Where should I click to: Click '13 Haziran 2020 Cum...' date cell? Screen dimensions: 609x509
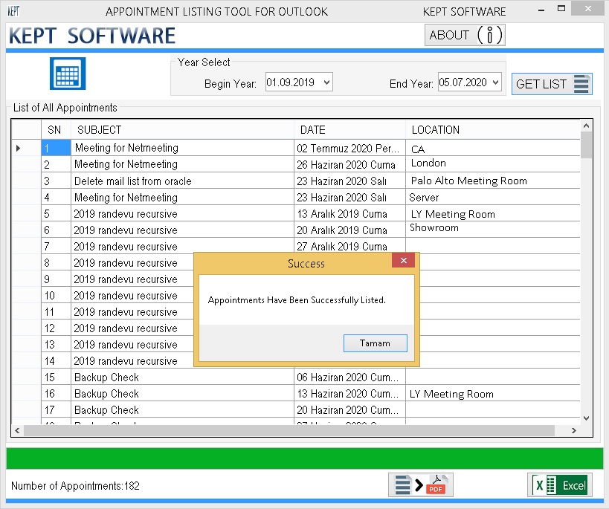point(350,393)
